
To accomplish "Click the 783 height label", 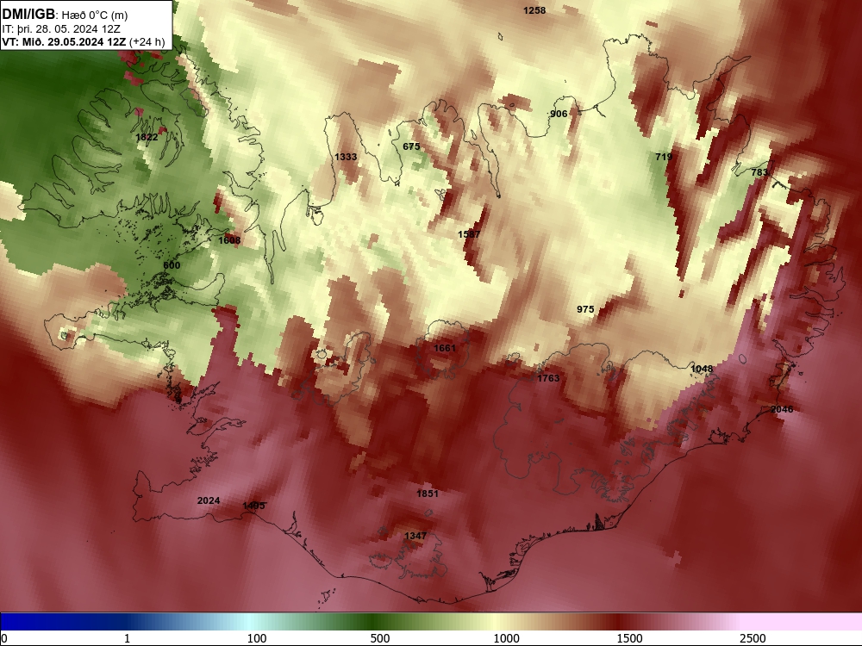I will pos(759,172).
